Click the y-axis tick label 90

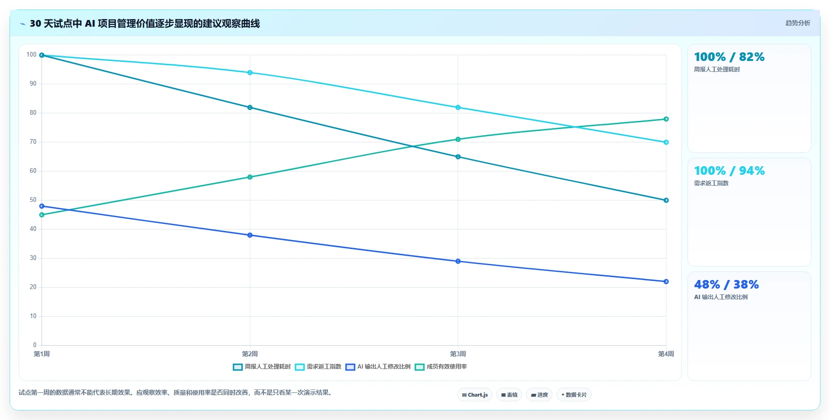click(33, 84)
